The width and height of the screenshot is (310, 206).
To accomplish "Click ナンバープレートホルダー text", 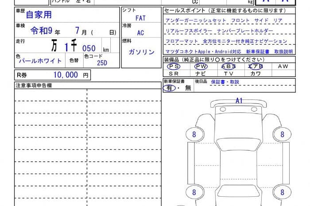I will 245,31.
